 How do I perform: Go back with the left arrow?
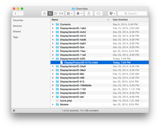point(16,13)
